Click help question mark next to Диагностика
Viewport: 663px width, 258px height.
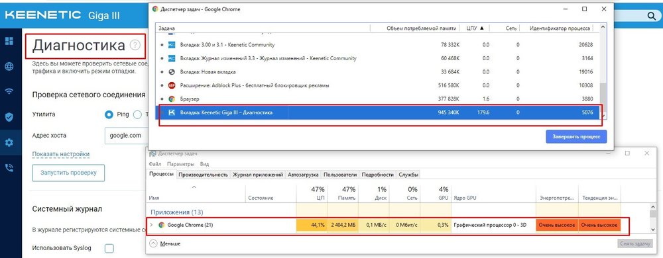coord(135,45)
